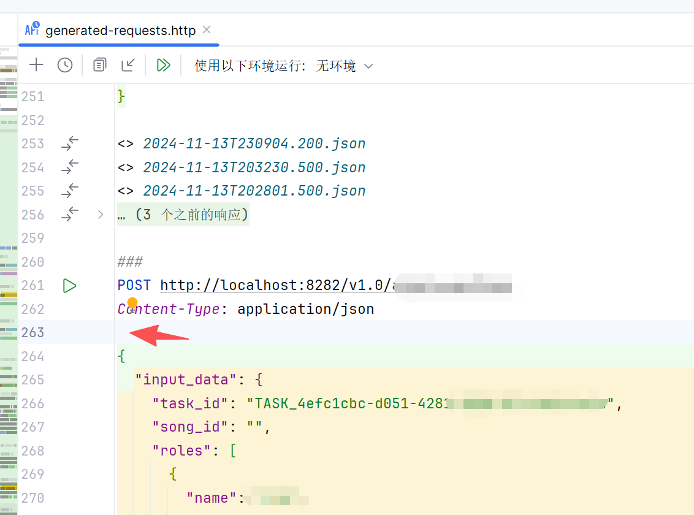Click compare response icon on line 253

pos(70,144)
